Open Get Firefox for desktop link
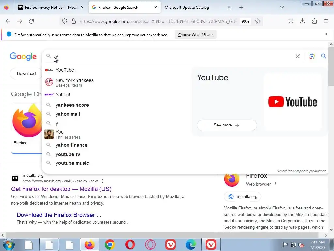Image resolution: width=334 pixels, height=251 pixels. [x=61, y=189]
